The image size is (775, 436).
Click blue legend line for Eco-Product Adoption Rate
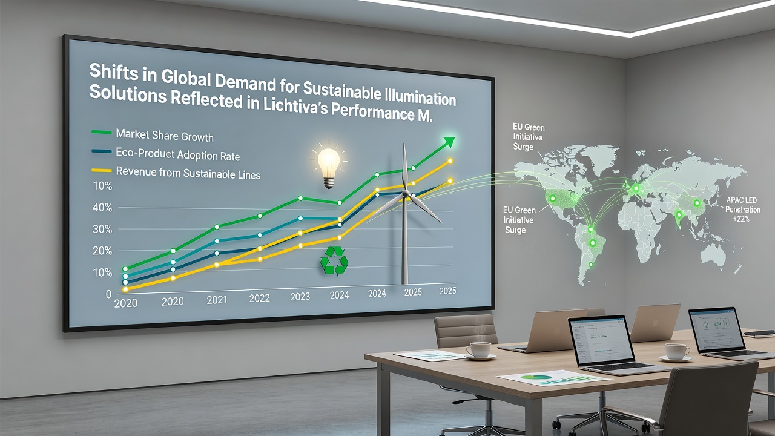click(x=101, y=151)
